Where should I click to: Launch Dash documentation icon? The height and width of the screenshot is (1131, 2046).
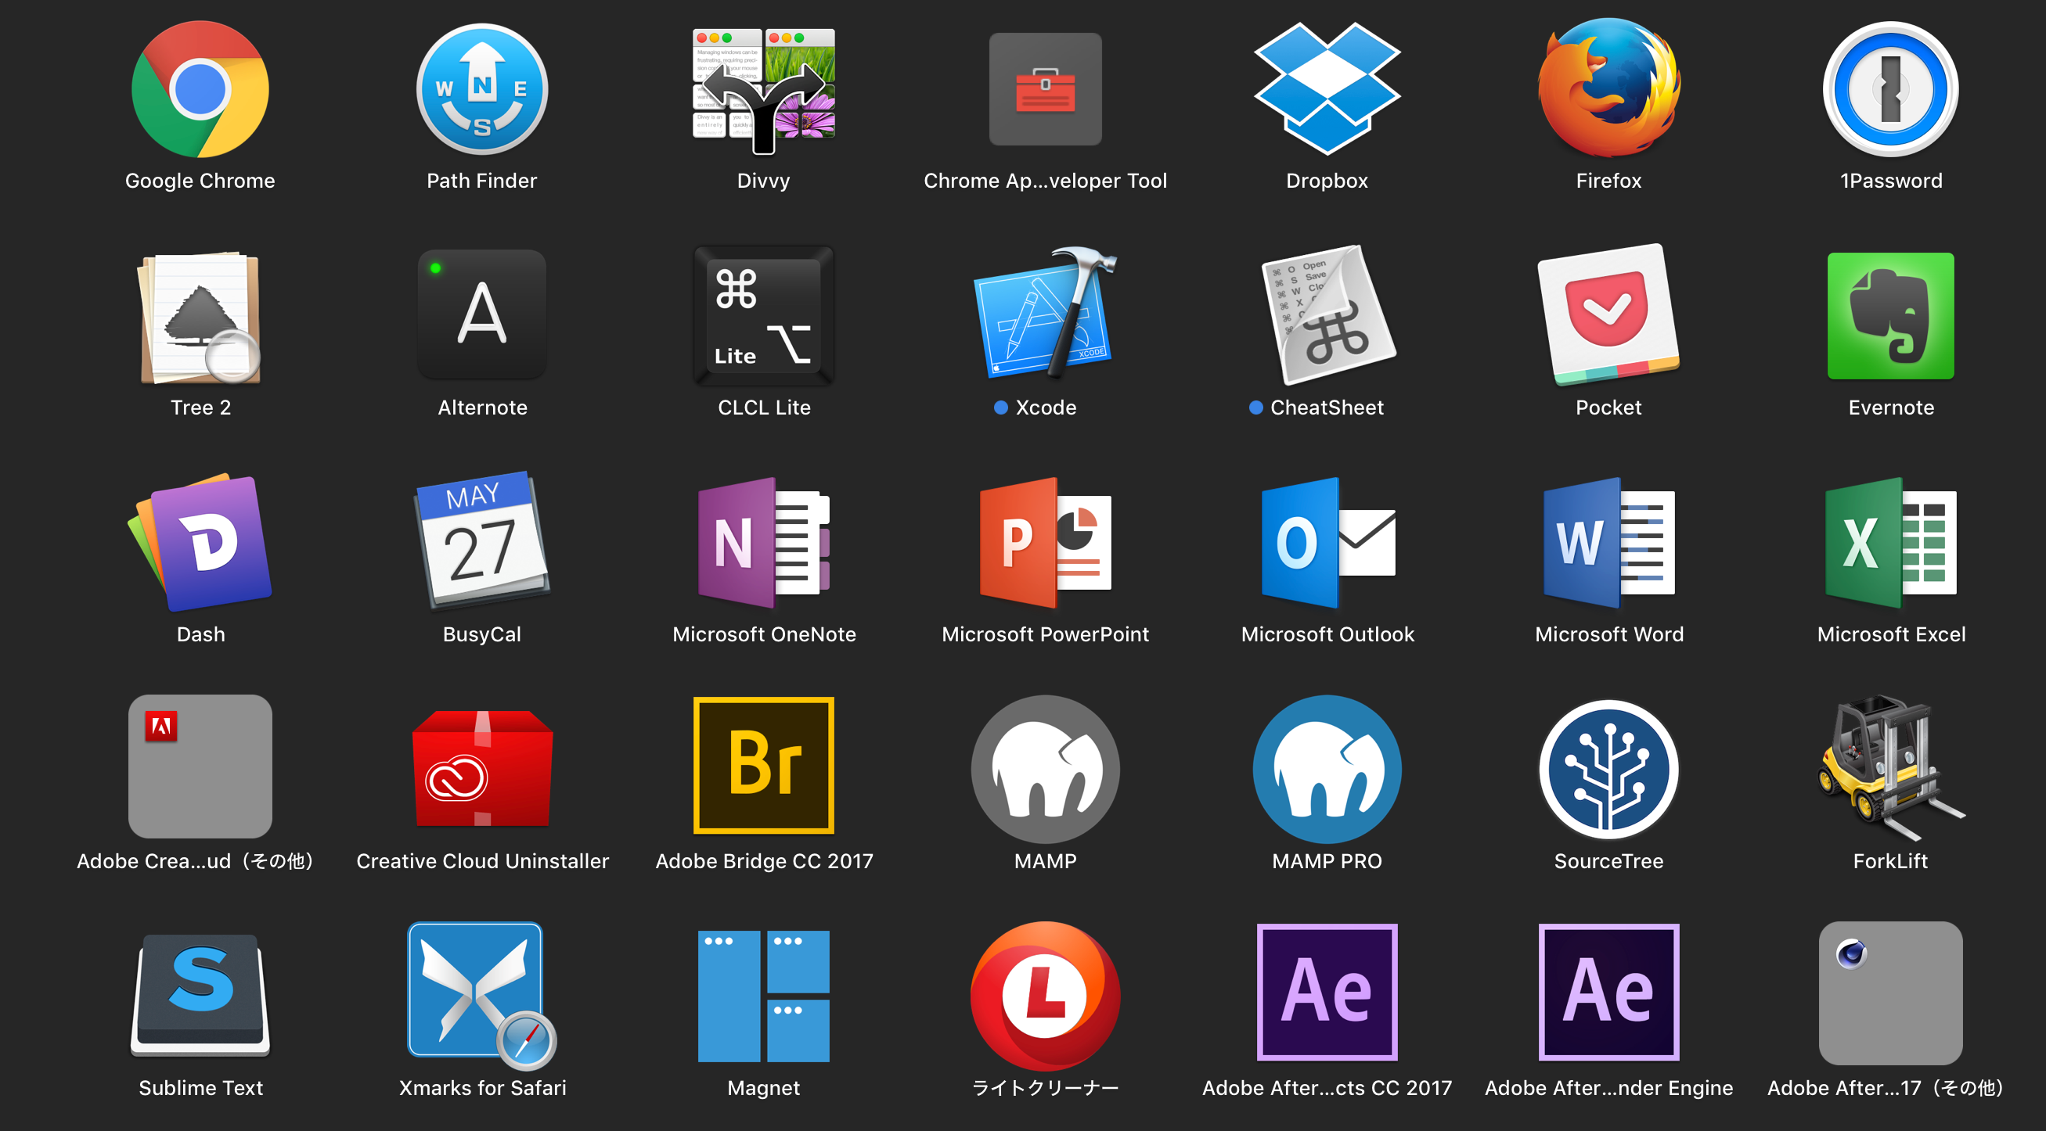point(200,542)
